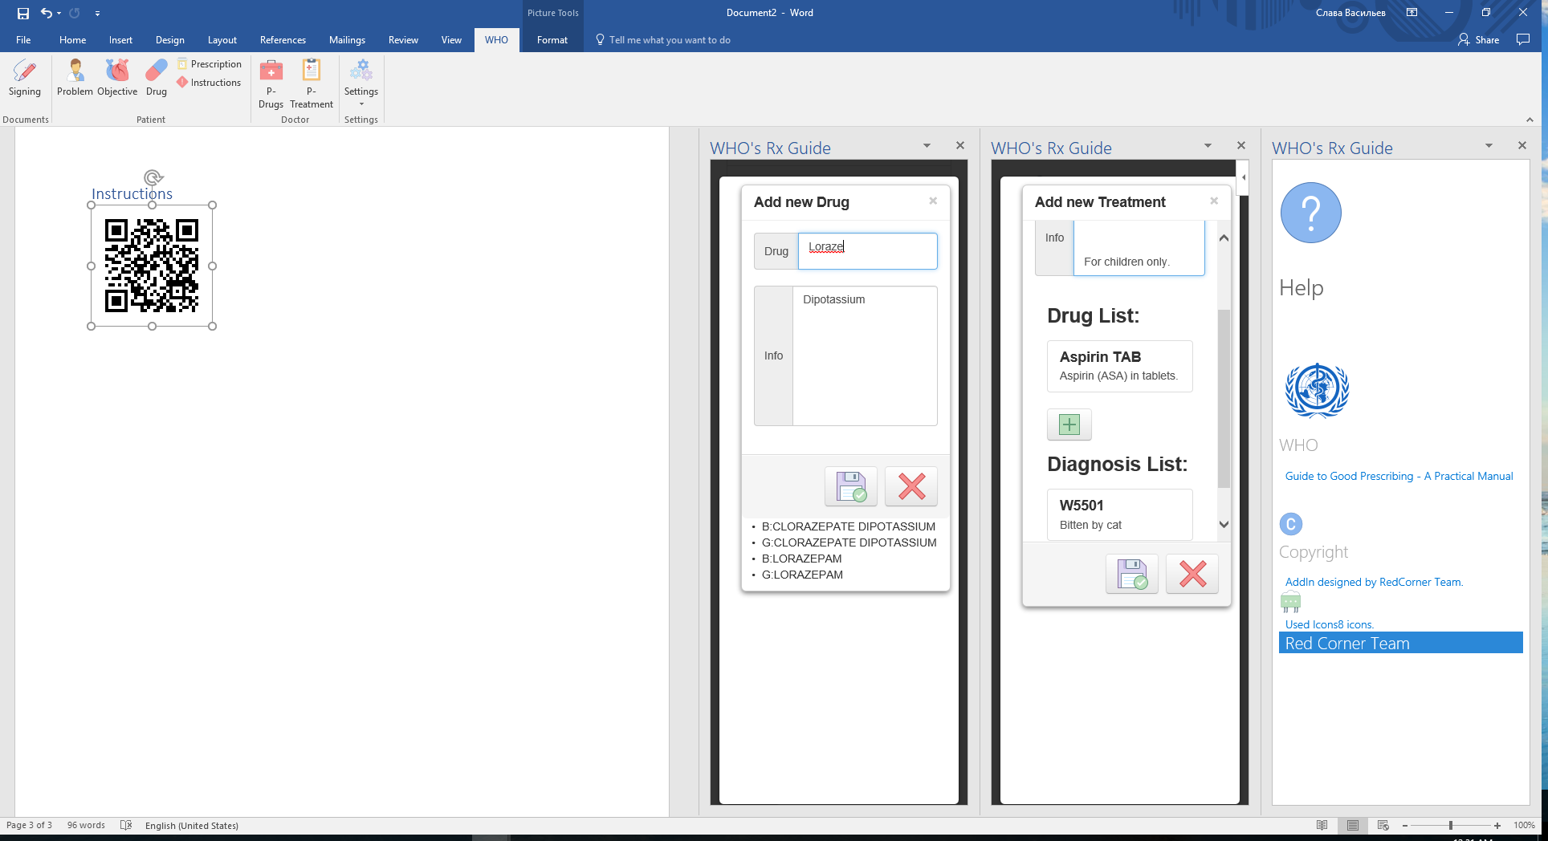
Task: Open the File tab
Action: click(x=23, y=40)
